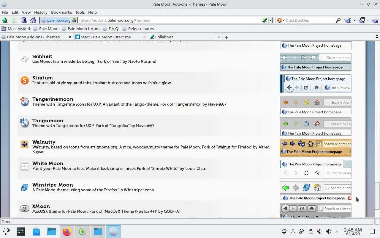This screenshot has height=238, width=380.
Task: Click the Walnutty back-arrow theme icon
Action: pyautogui.click(x=25, y=144)
